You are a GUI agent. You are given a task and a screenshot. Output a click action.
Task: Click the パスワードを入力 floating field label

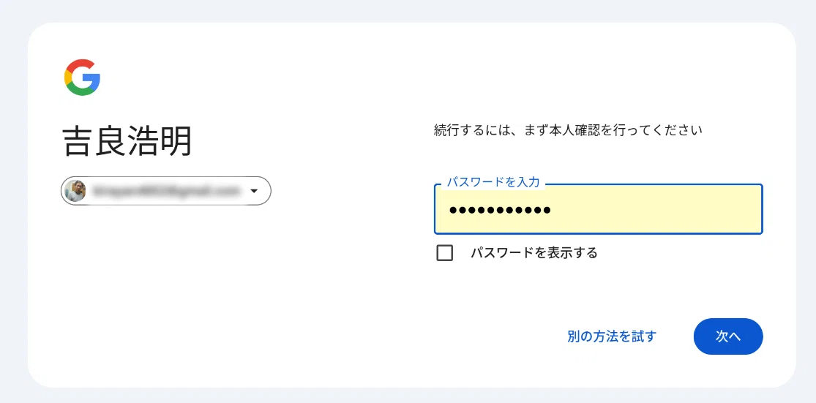(x=493, y=182)
